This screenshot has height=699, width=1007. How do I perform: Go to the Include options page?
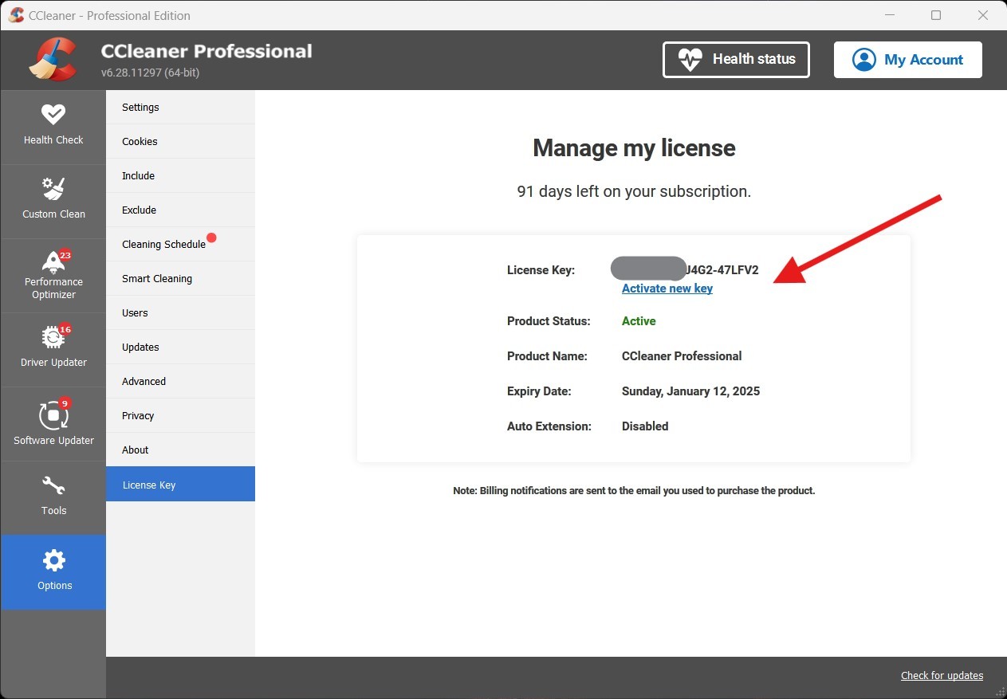[x=180, y=175]
